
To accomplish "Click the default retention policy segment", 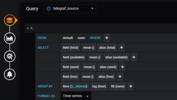I will pyautogui.click(x=68, y=38).
